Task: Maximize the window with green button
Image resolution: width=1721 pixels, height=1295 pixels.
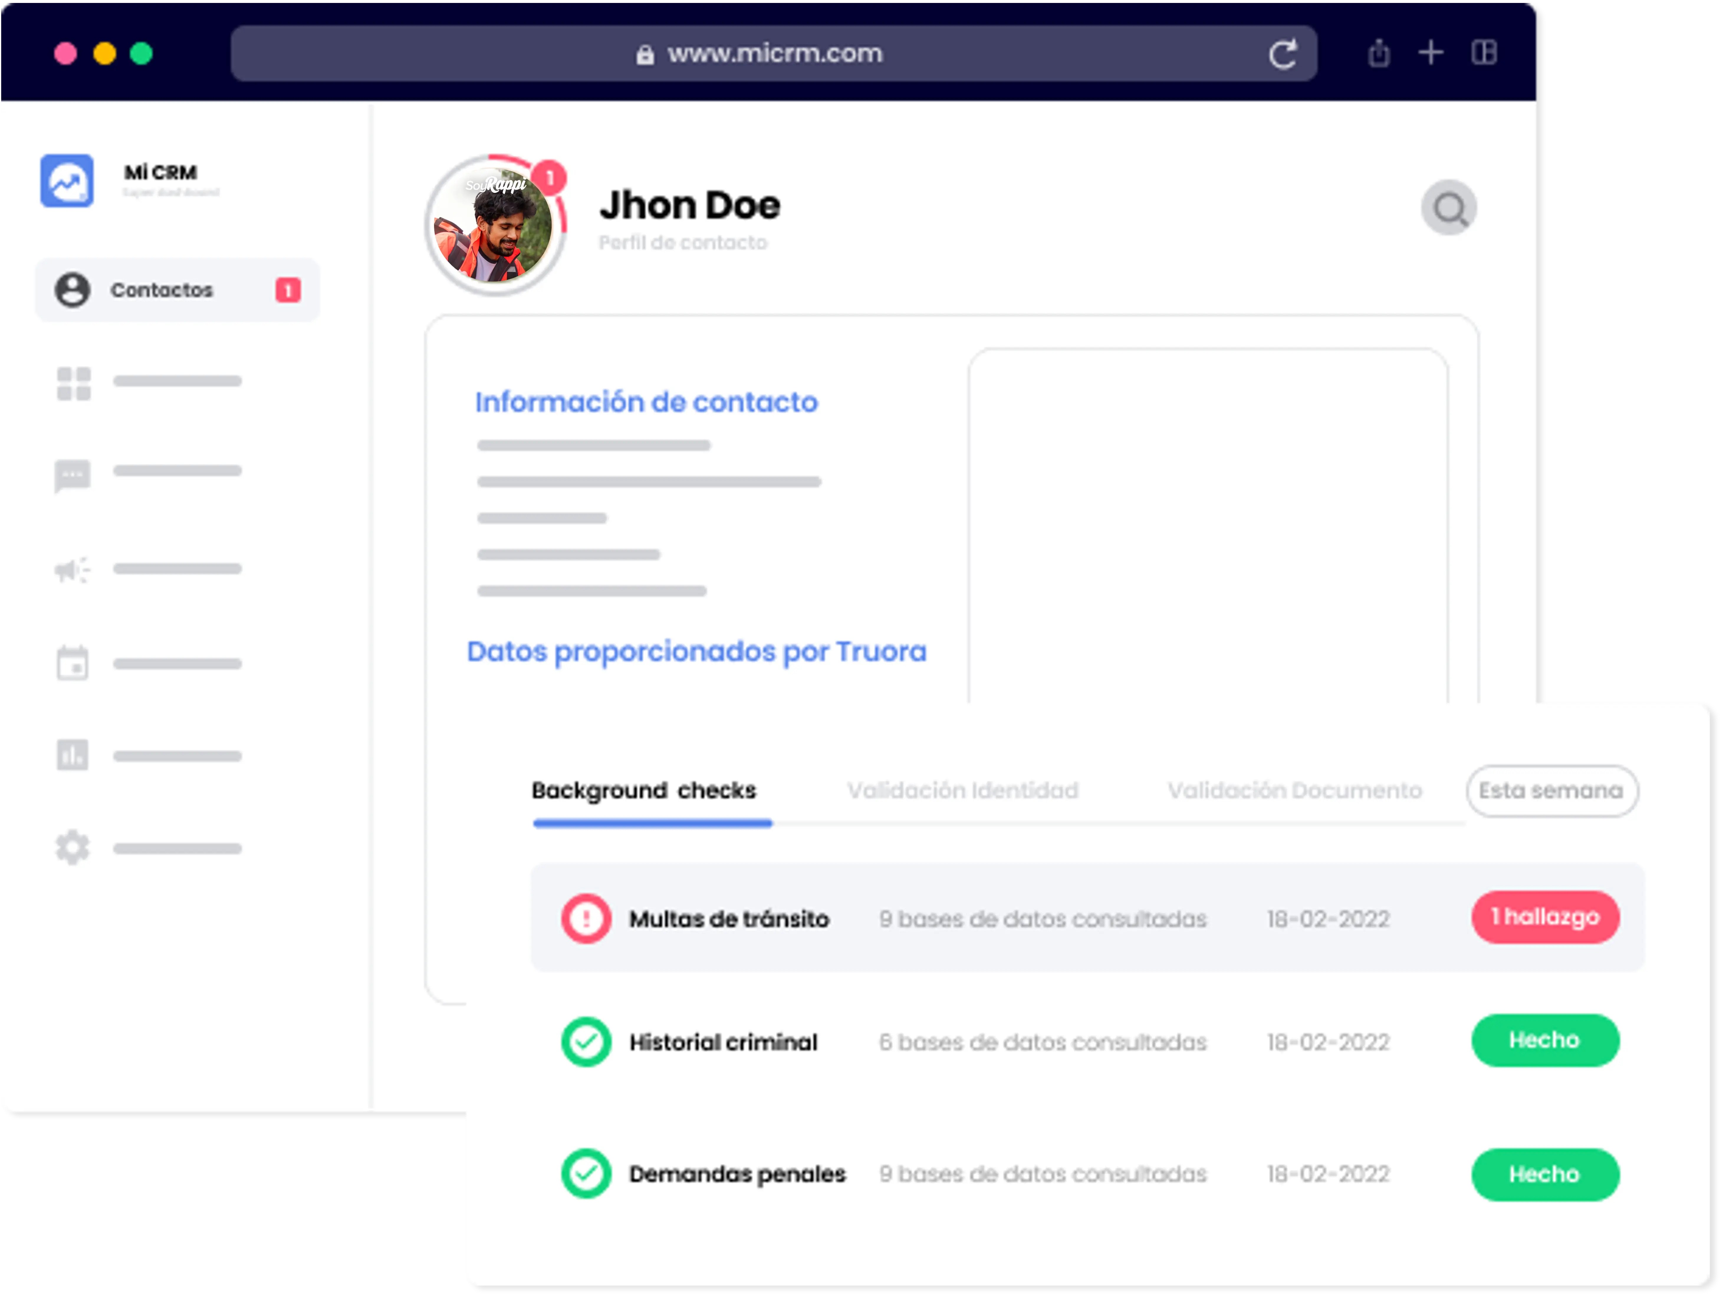Action: (142, 54)
